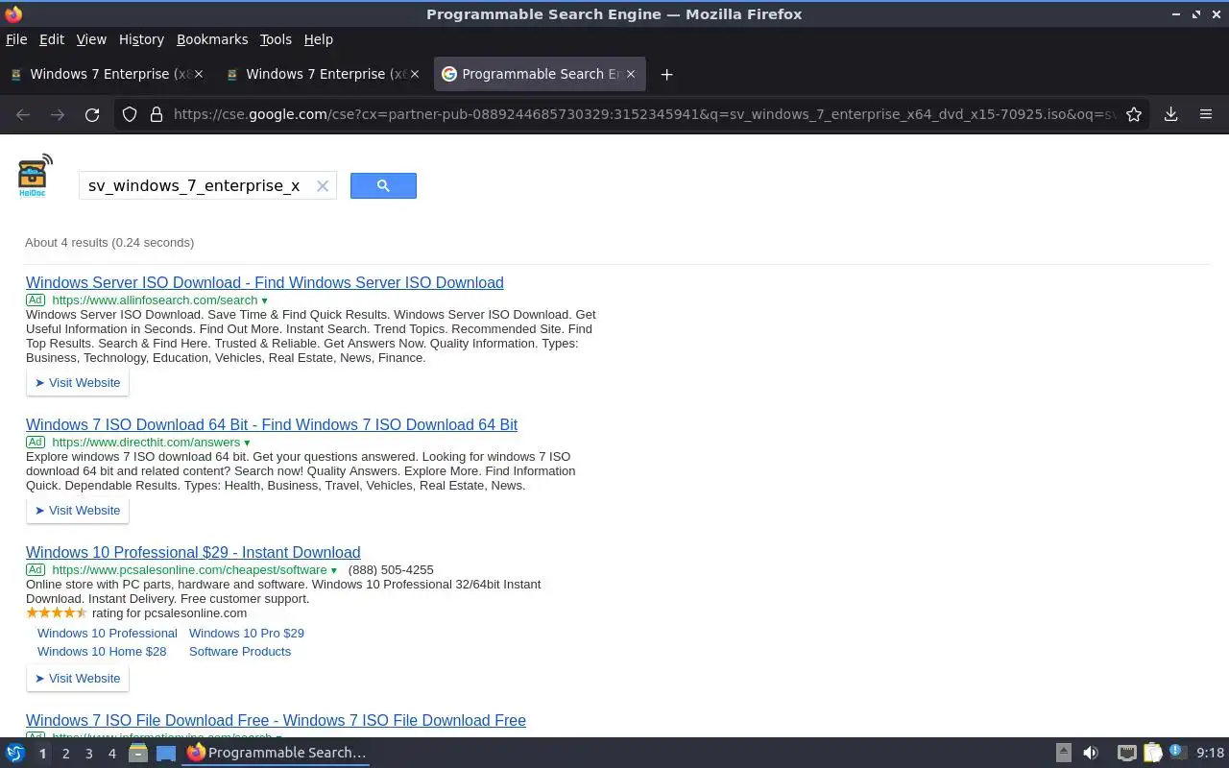Reload the current page
1229x768 pixels.
(x=92, y=114)
